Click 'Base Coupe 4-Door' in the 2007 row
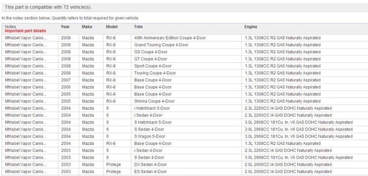The height and width of the screenshot is (176, 368). (153, 80)
